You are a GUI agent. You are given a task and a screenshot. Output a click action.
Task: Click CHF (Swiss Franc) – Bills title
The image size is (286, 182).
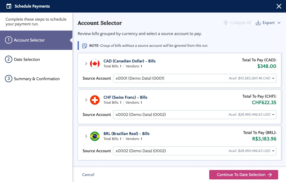pyautogui.click(x=125, y=97)
